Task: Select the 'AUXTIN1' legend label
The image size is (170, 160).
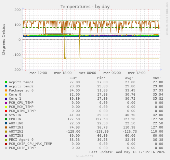Action: point(16,127)
